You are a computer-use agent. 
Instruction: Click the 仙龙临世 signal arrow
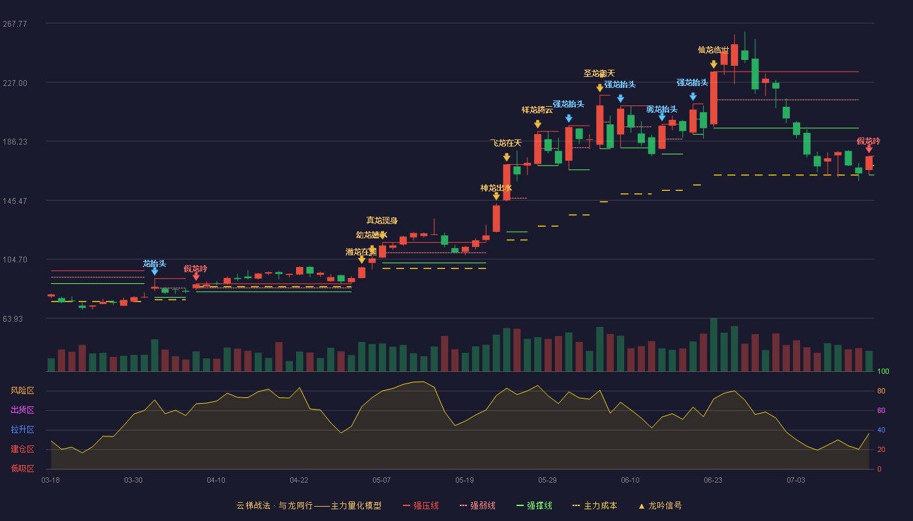click(714, 64)
